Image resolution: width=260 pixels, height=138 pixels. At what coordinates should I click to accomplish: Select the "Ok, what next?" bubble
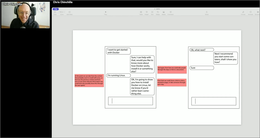coord(202,50)
